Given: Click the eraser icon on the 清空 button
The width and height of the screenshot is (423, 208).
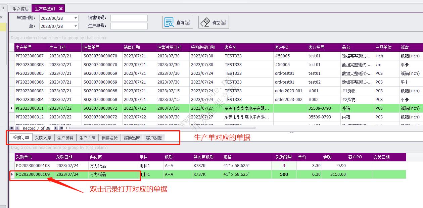Looking at the screenshot, I should pyautogui.click(x=205, y=21).
